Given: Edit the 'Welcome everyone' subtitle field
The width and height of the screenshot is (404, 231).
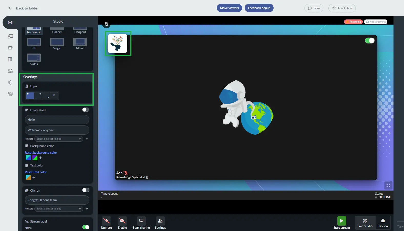Looking at the screenshot, I should pos(57,130).
